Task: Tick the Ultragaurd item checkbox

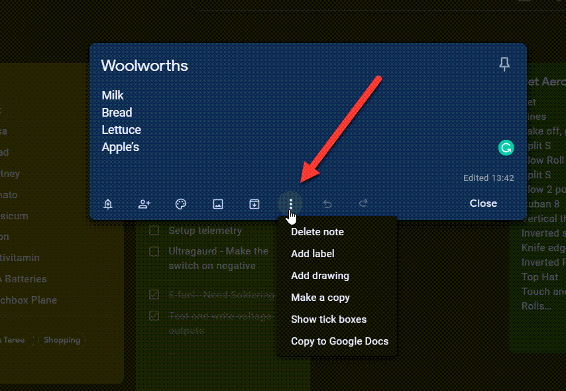Action: (x=154, y=251)
